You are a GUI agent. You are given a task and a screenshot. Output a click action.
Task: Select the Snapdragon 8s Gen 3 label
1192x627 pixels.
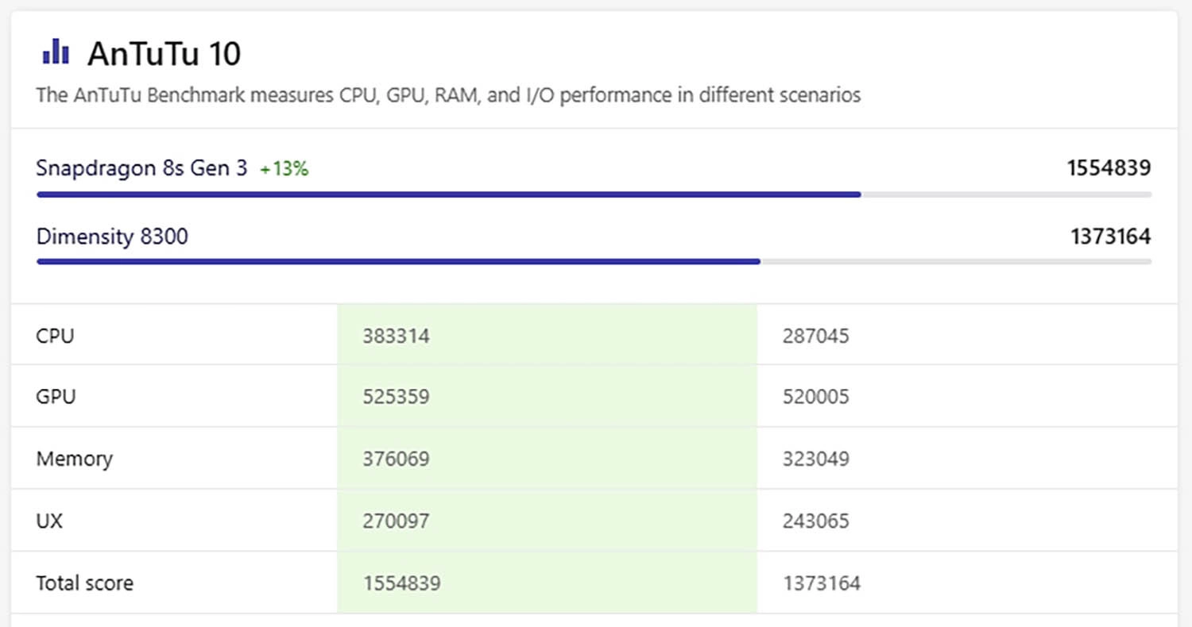point(141,168)
